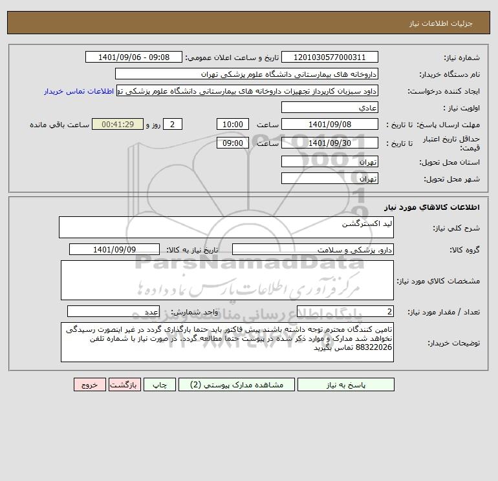Click the تعداد / مقدار مورد نیاز label
Screen dimensions: 498x481
[444, 312]
